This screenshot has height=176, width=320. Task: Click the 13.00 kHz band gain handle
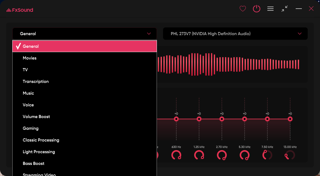tap(290, 119)
